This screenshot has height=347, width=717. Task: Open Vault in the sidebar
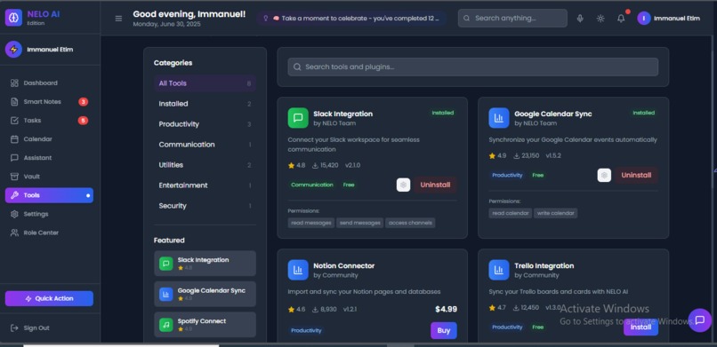tap(50, 177)
